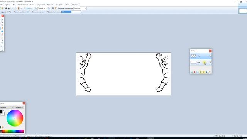Zoom out using the magnifier icon left of zoom box
This screenshot has height=139, width=247.
point(36,8)
